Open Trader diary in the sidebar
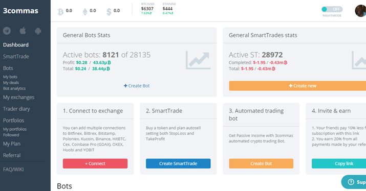The image size is (366, 191). click(16, 109)
